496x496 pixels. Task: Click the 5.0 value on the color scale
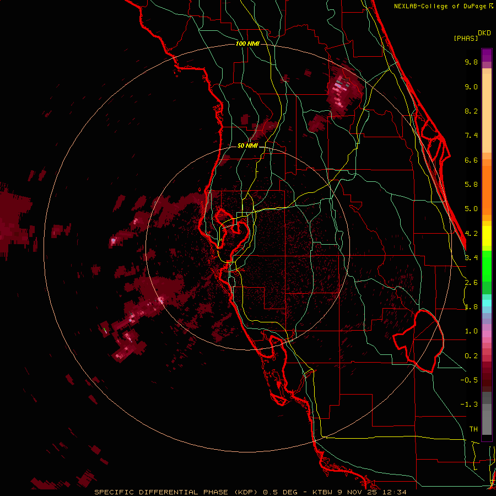point(471,209)
